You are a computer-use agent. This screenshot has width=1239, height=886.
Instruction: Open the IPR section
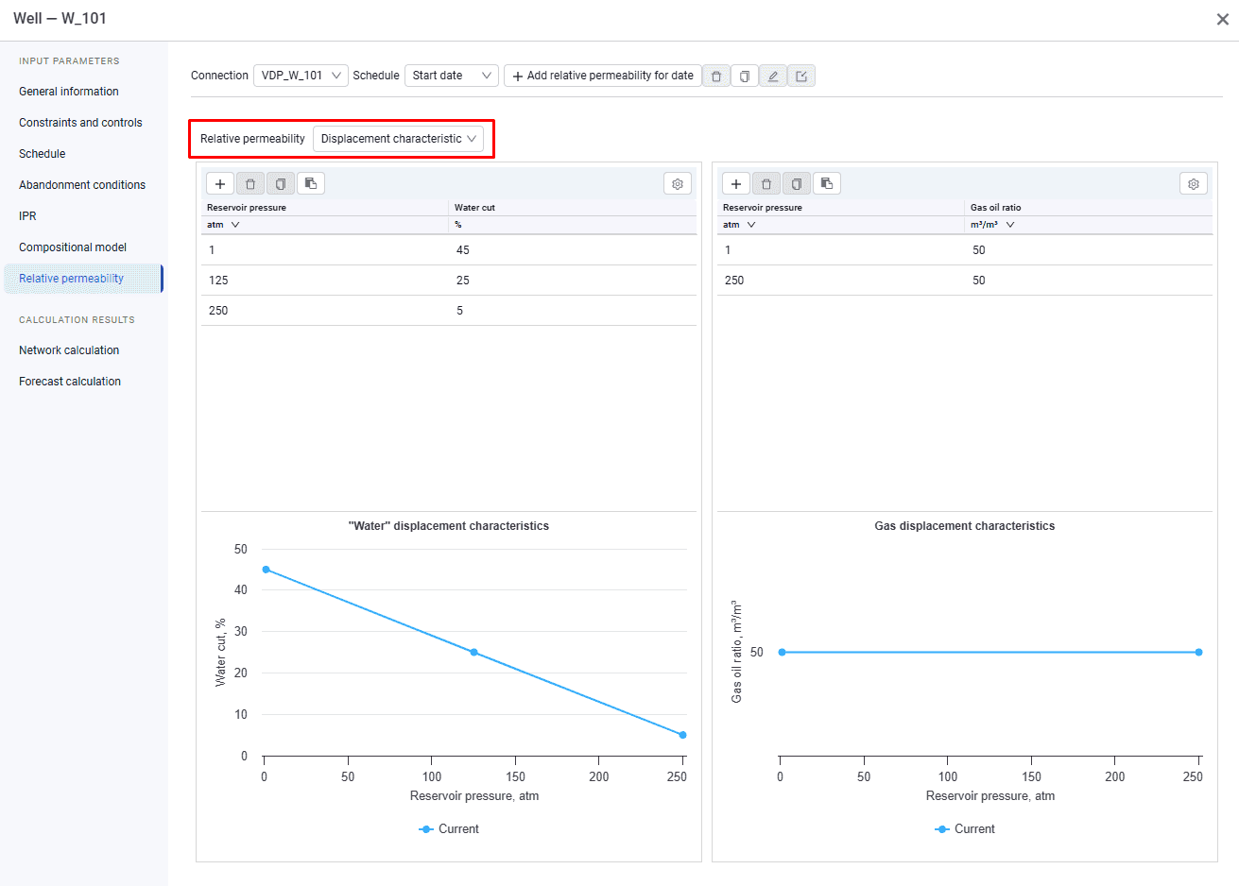(27, 216)
